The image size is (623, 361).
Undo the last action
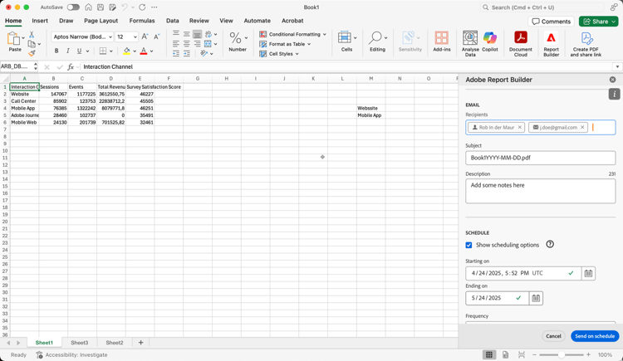point(125,7)
